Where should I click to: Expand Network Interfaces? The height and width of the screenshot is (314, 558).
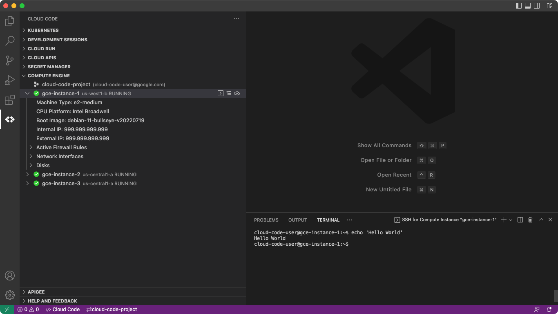click(x=31, y=157)
